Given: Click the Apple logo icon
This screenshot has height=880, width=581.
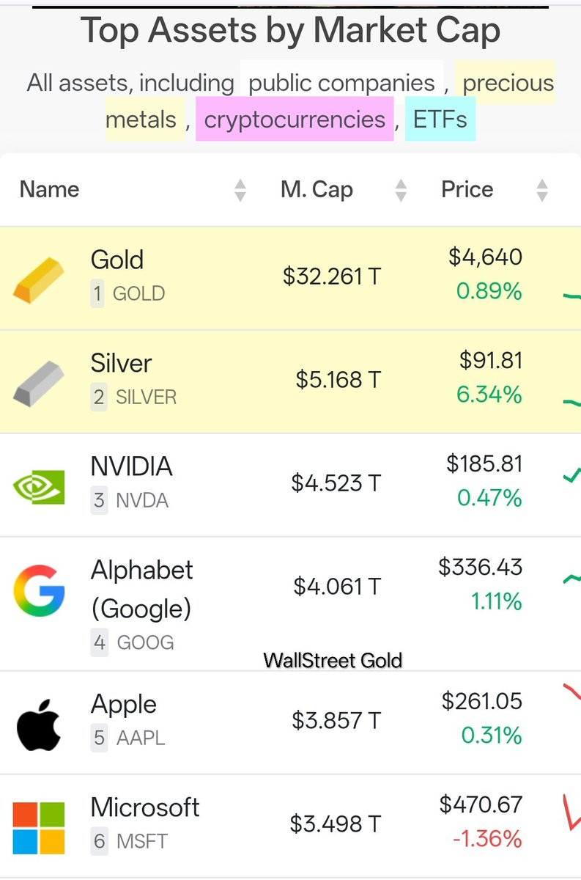Looking at the screenshot, I should 39,723.
